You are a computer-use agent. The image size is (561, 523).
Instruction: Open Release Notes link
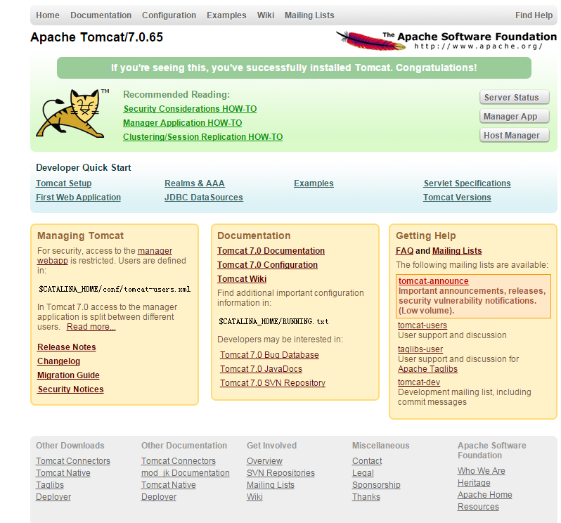coord(67,347)
